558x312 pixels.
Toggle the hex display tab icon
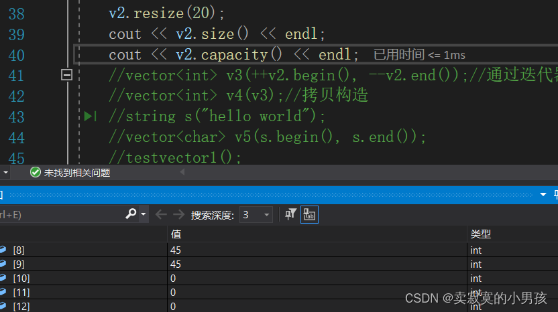point(309,215)
